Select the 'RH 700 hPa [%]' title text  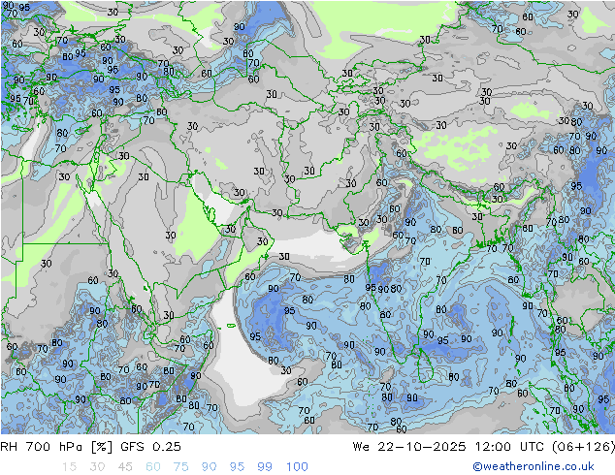click(56, 447)
